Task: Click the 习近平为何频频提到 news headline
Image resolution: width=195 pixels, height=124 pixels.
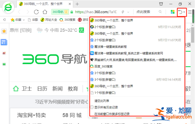Action: (x=62, y=102)
